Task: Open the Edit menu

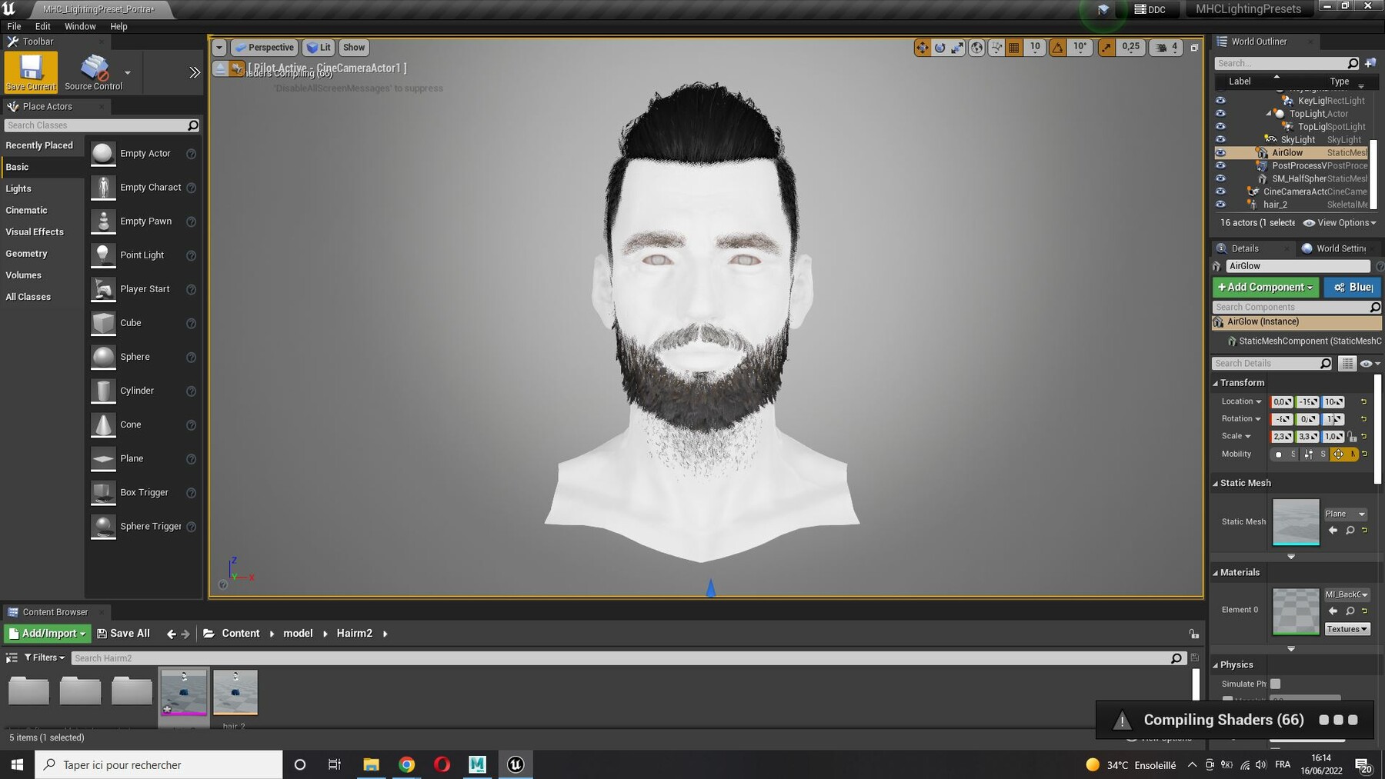Action: [43, 26]
